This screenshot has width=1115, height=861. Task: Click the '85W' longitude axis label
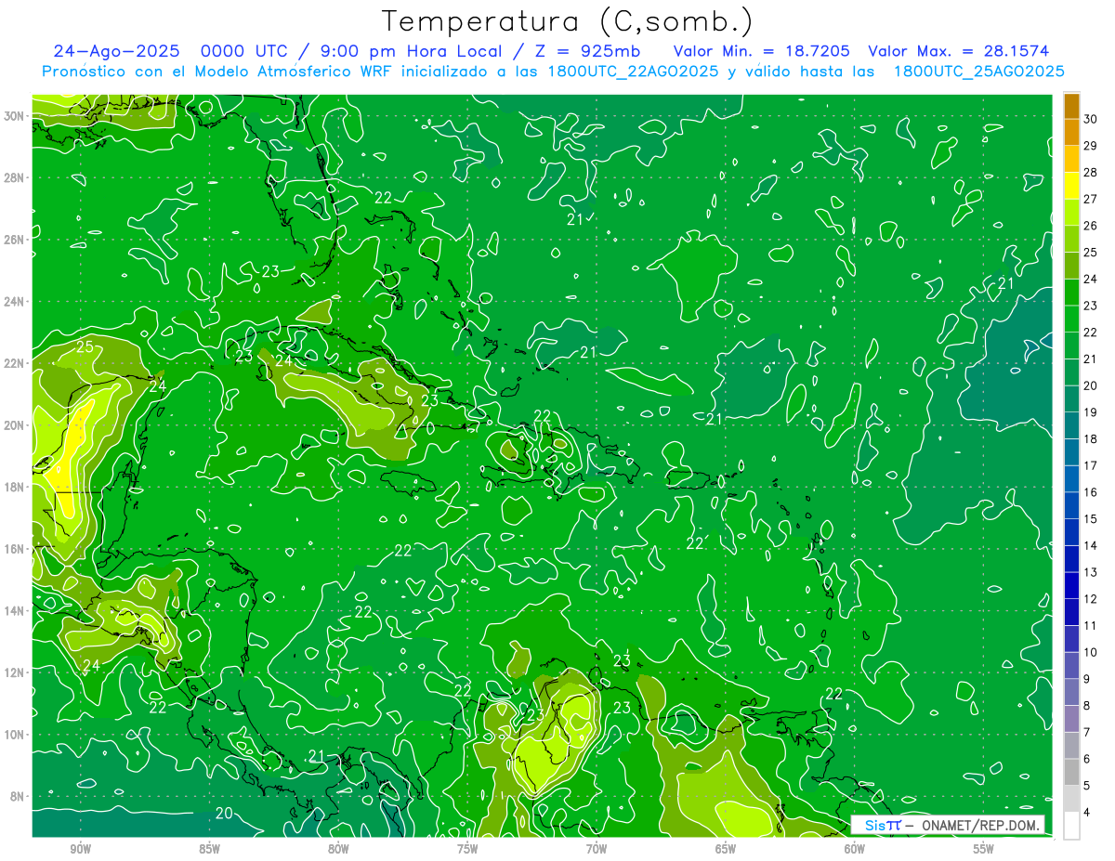209,848
